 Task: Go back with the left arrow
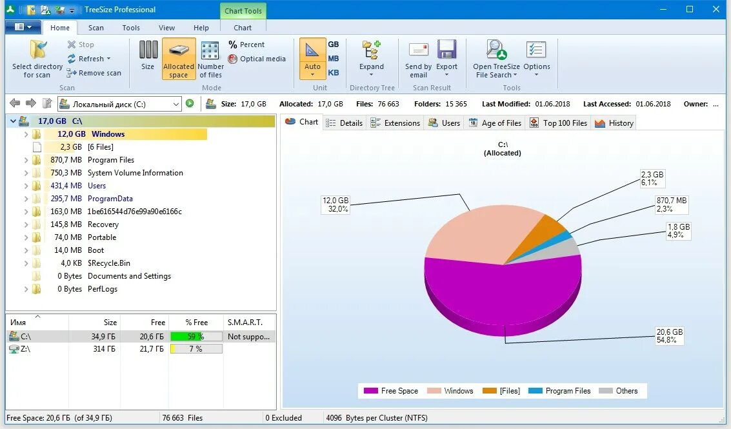(15, 103)
